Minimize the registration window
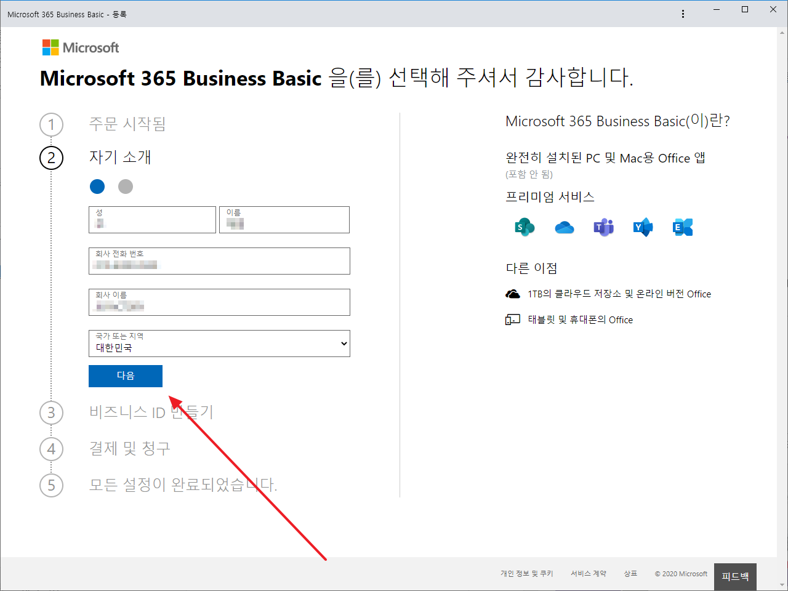The height and width of the screenshot is (591, 788). 717,9
